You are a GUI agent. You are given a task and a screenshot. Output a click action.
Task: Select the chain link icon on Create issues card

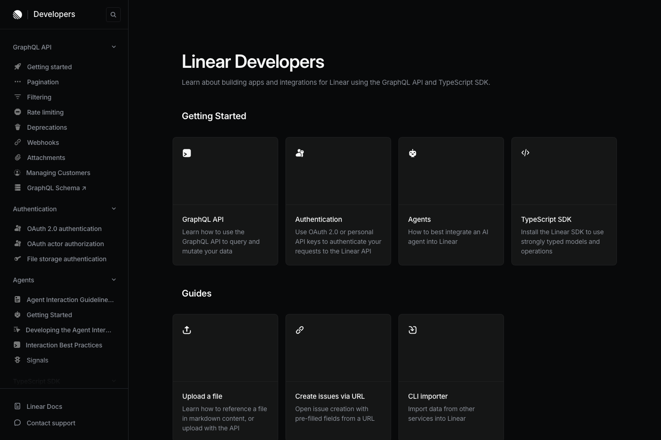click(300, 330)
